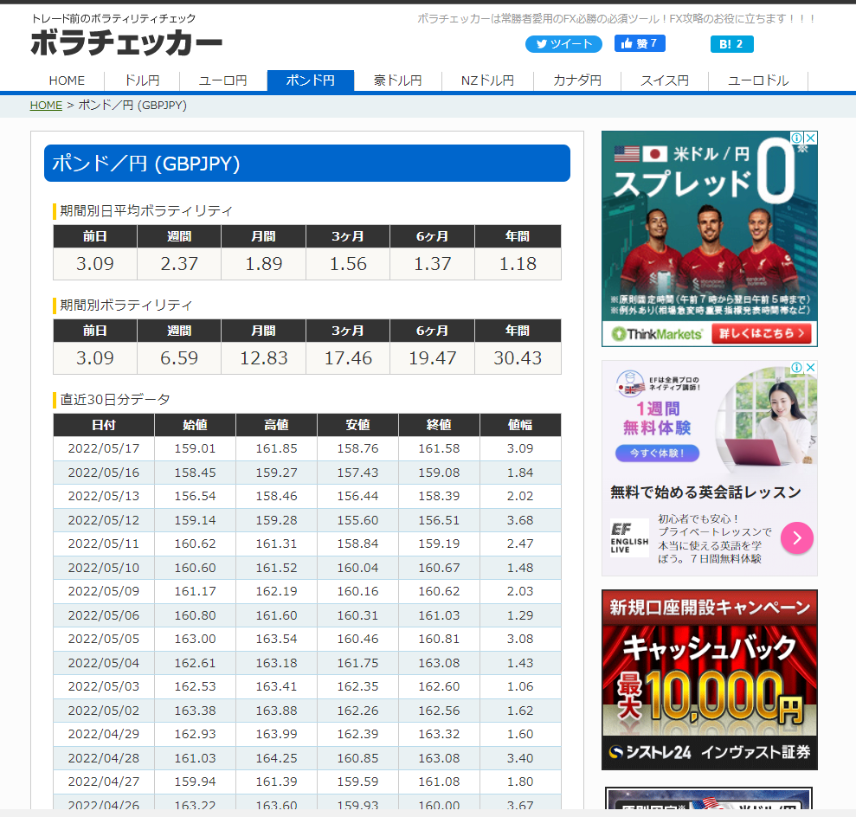Click the HOME breadcrumb link
The width and height of the screenshot is (856, 817).
point(46,106)
